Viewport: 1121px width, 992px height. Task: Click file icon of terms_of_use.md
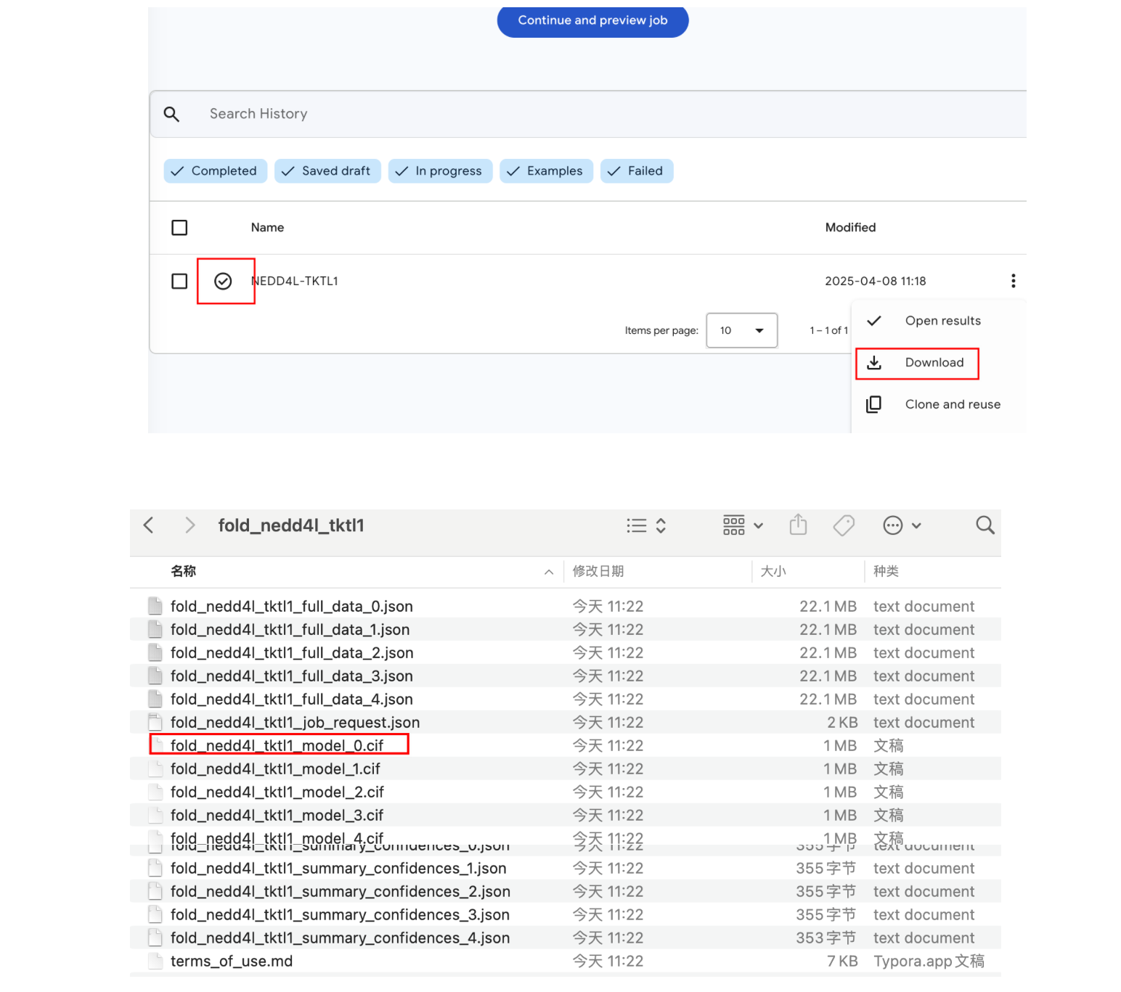(155, 961)
